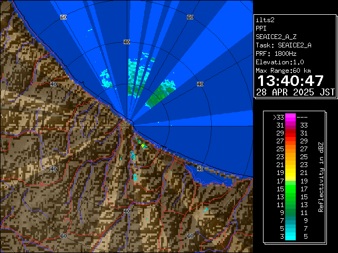Screen dimensions: 338x253
Task: Click the 40 km ring label south of radar
Action: click(x=127, y=211)
